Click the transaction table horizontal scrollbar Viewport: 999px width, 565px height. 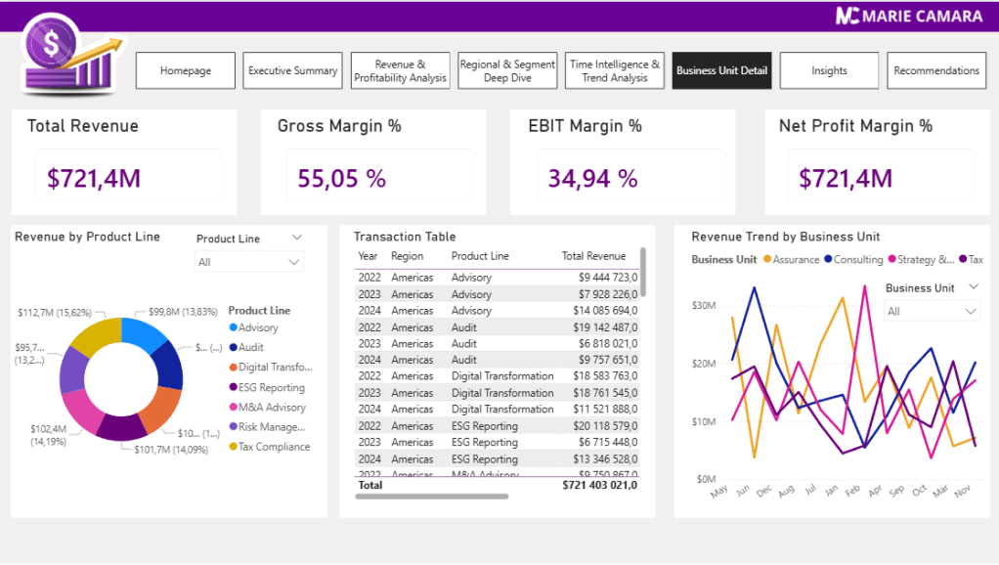pos(431,497)
